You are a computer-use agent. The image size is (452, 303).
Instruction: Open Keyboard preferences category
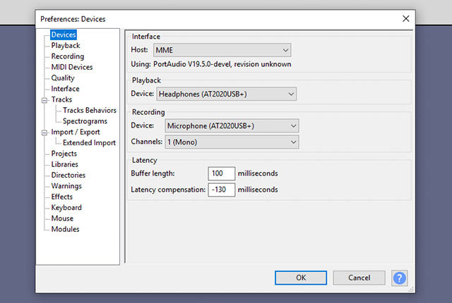click(x=66, y=208)
